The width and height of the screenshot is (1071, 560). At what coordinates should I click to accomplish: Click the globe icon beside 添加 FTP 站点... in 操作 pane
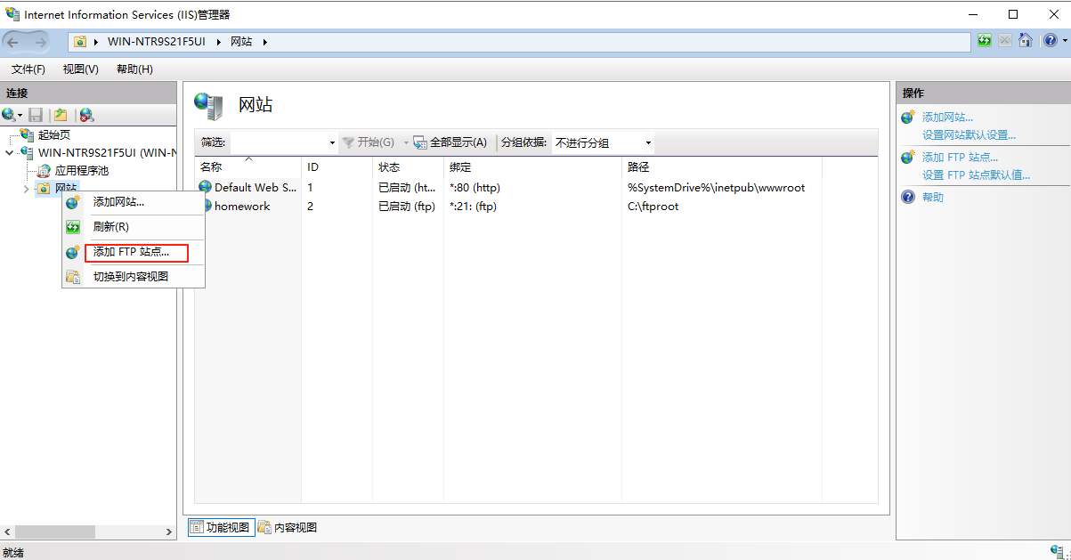(x=908, y=158)
